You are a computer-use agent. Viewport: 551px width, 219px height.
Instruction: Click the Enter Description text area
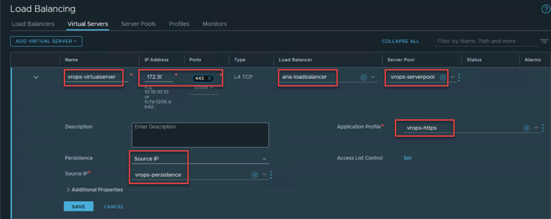pos(200,135)
